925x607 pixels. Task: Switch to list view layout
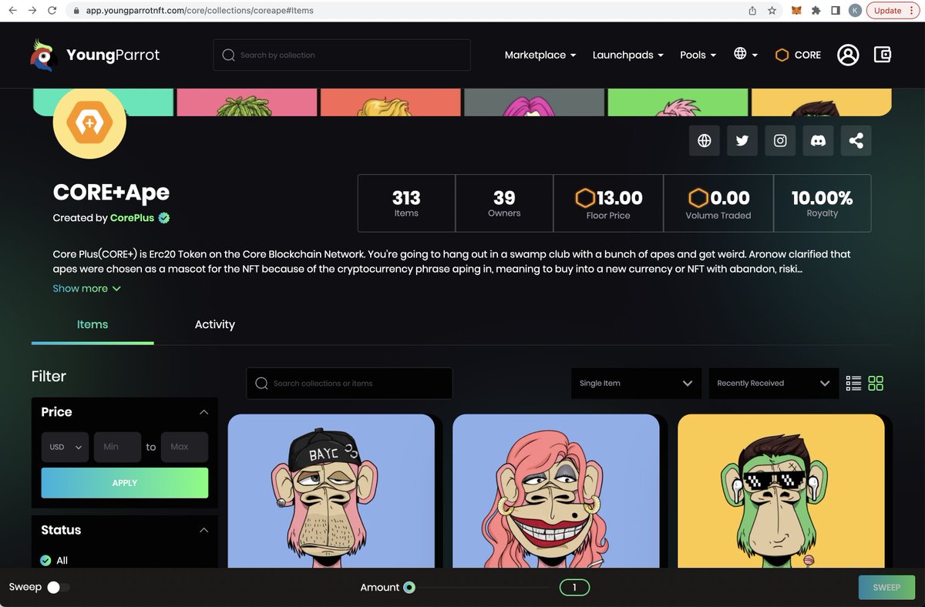tap(853, 383)
